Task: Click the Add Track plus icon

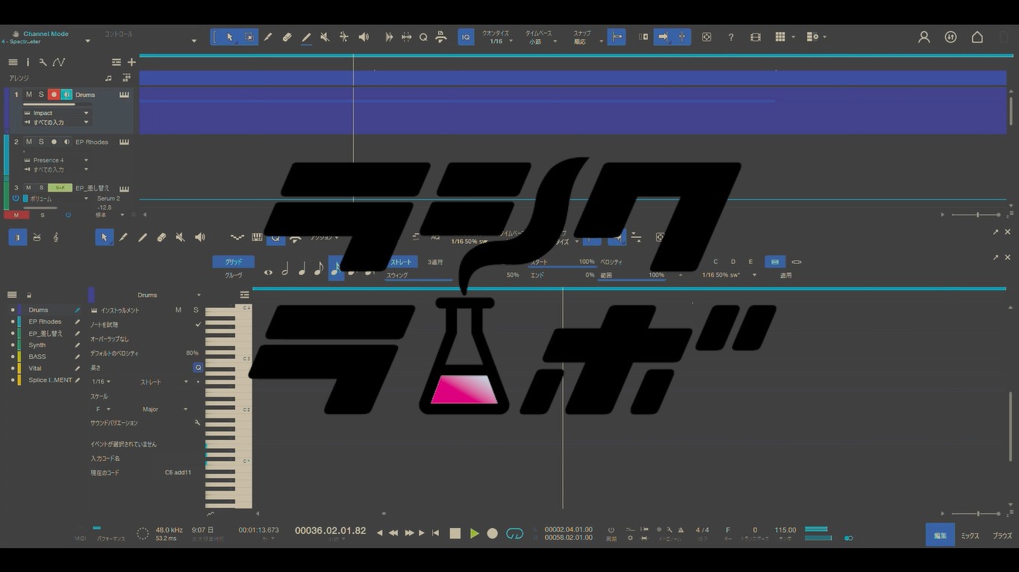Action: [131, 63]
